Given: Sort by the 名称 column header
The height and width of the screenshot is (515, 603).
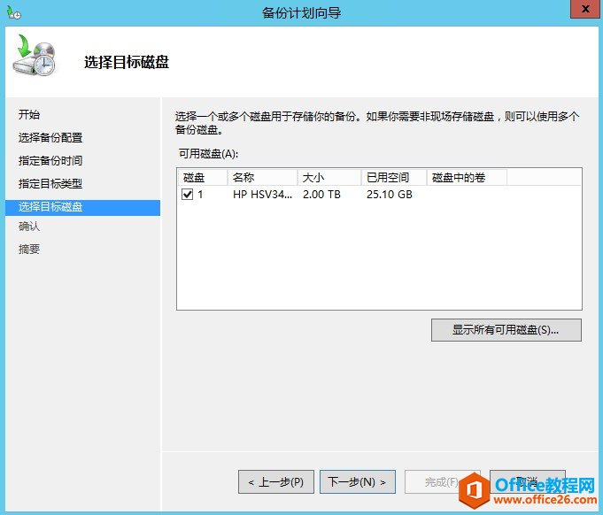Looking at the screenshot, I should (x=262, y=178).
